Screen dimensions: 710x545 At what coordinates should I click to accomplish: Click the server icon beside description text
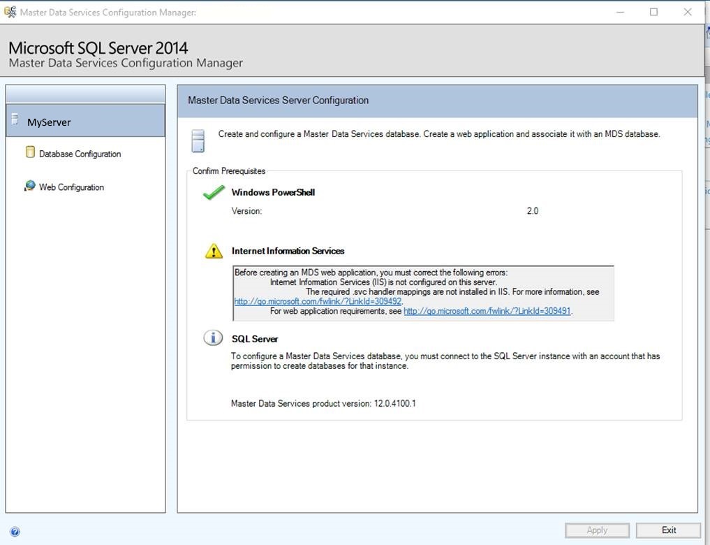(x=198, y=141)
